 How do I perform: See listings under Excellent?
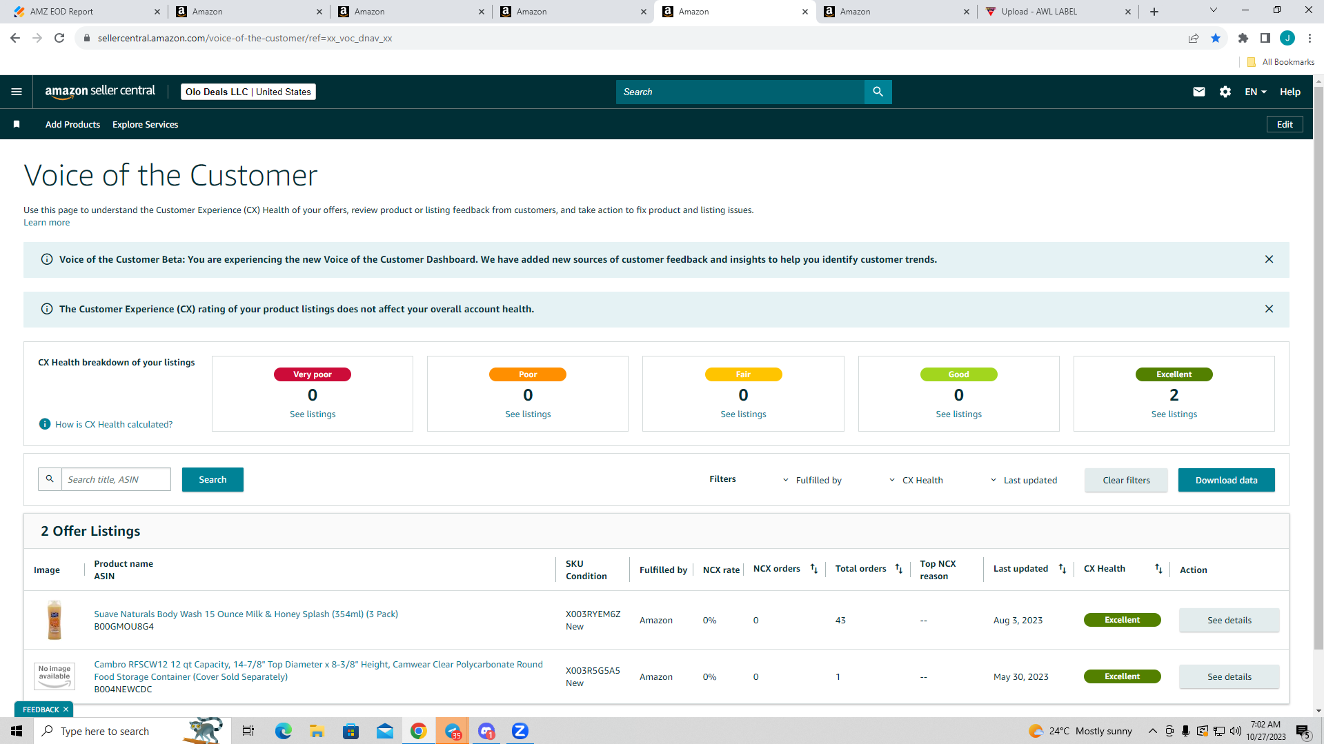point(1174,414)
